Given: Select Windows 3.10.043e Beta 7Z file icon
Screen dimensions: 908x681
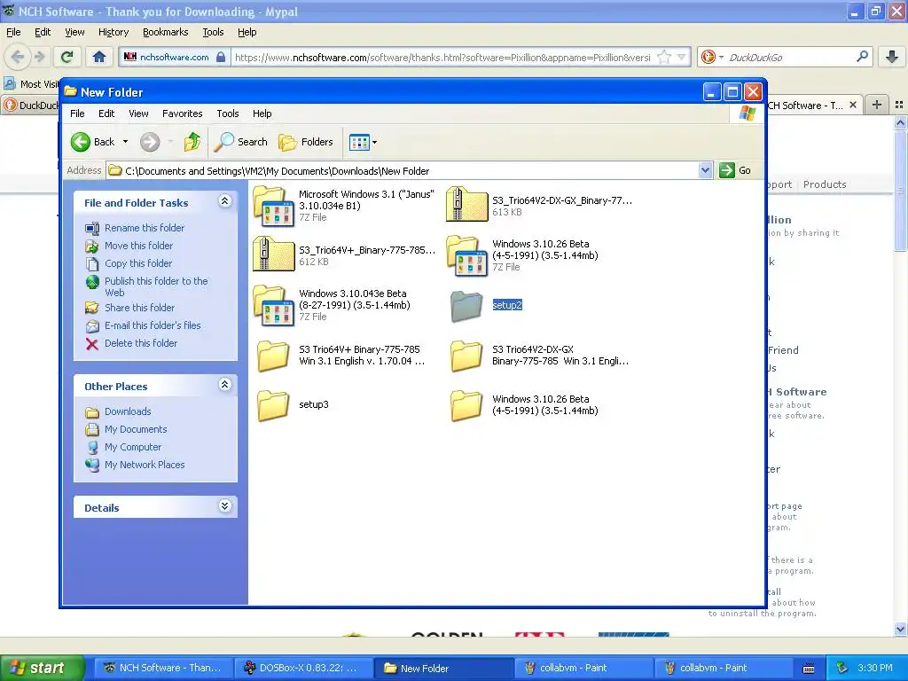Looking at the screenshot, I should 273,305.
